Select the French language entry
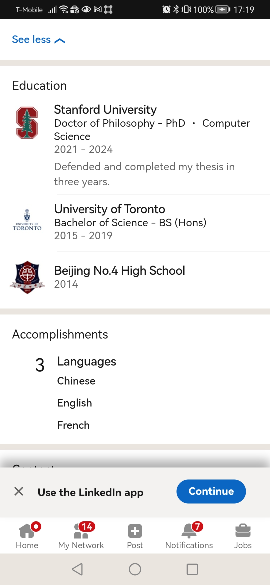This screenshot has width=270, height=585. tap(73, 425)
